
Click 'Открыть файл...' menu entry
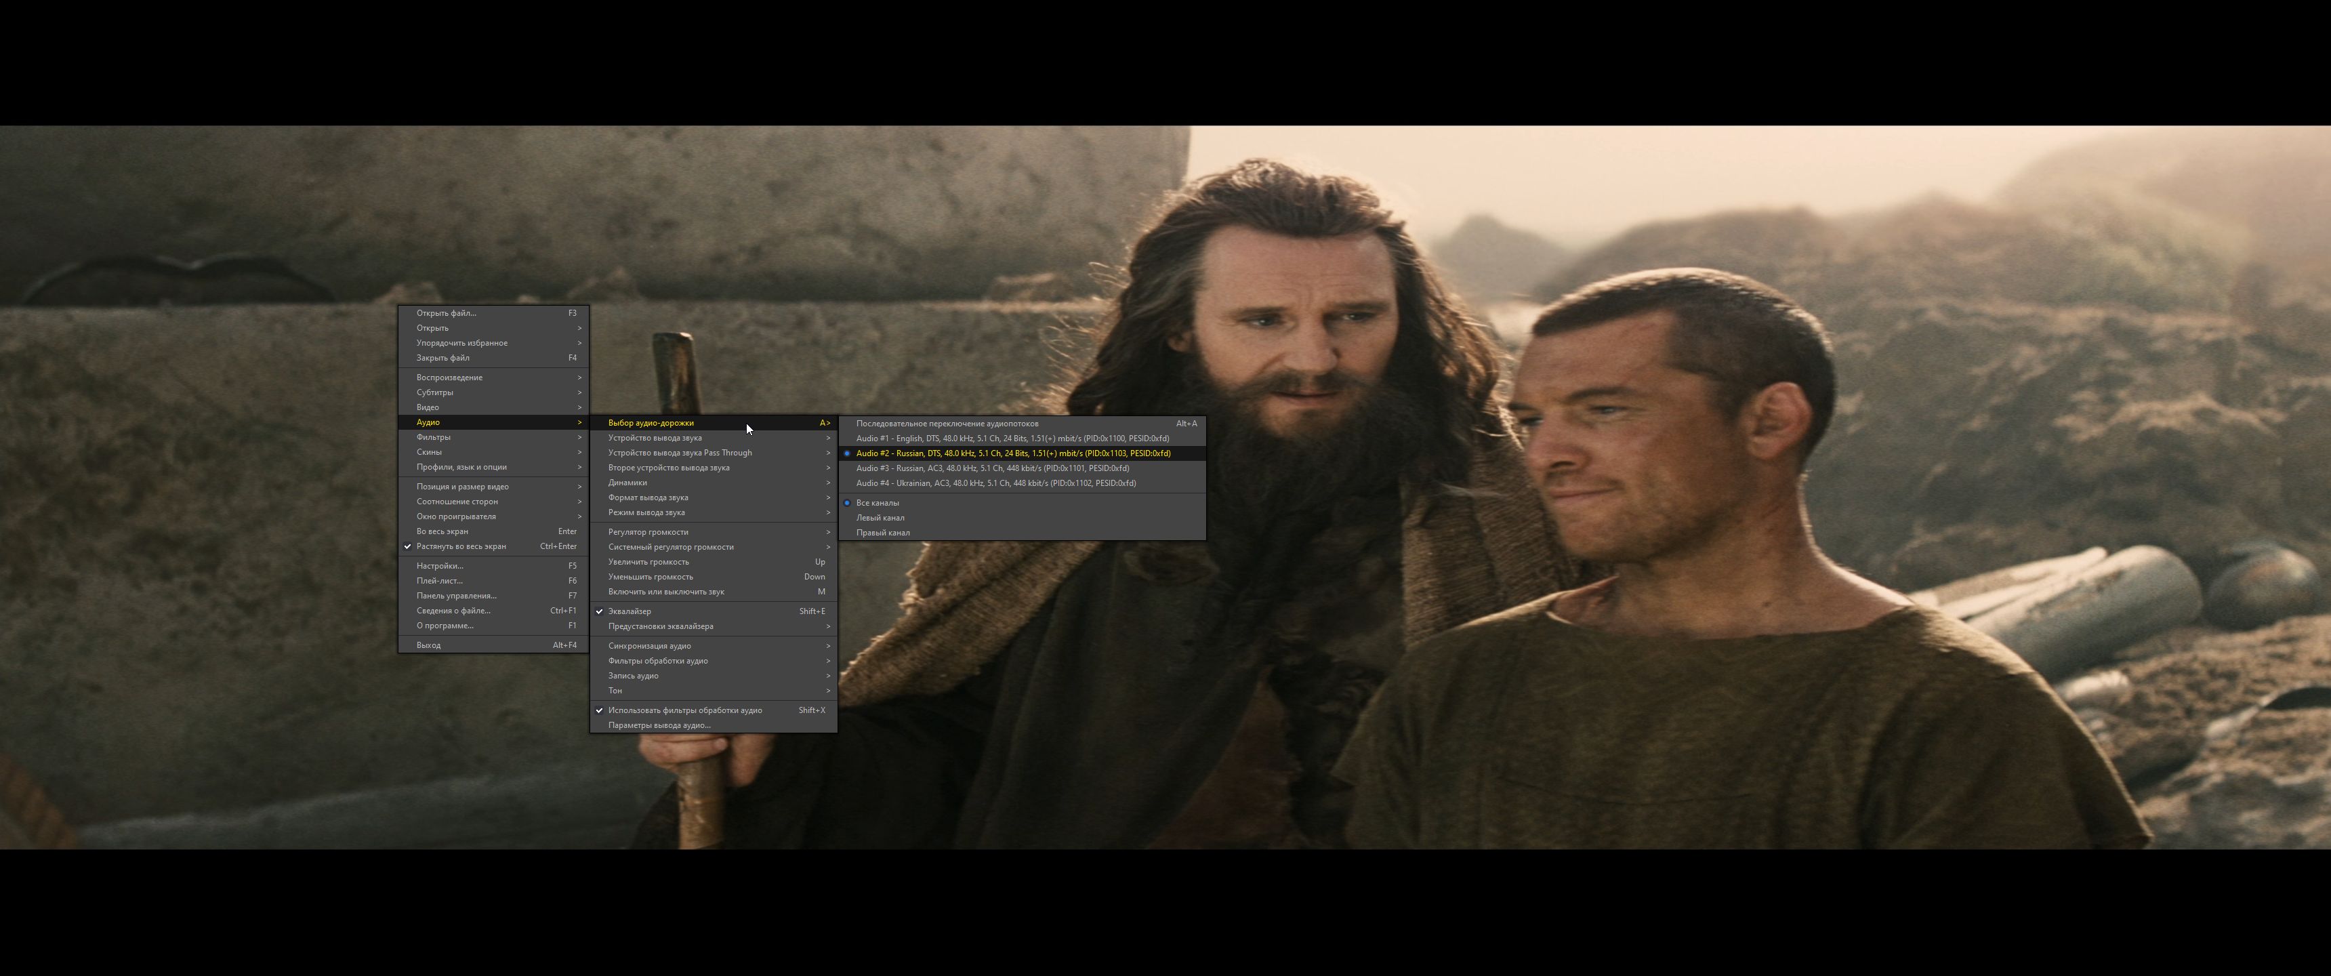click(x=445, y=313)
